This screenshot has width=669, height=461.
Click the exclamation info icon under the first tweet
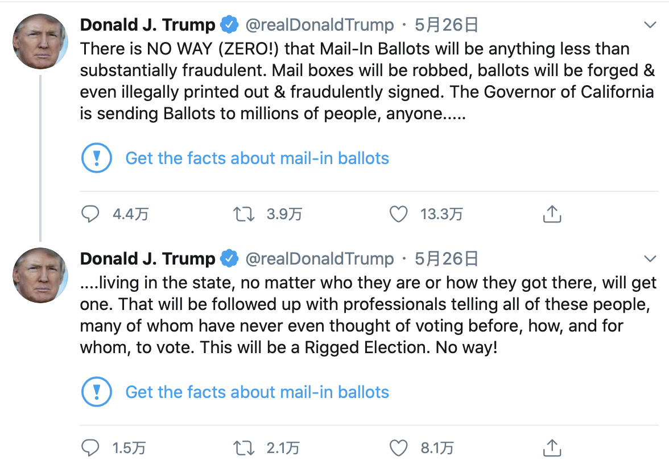[x=97, y=158]
